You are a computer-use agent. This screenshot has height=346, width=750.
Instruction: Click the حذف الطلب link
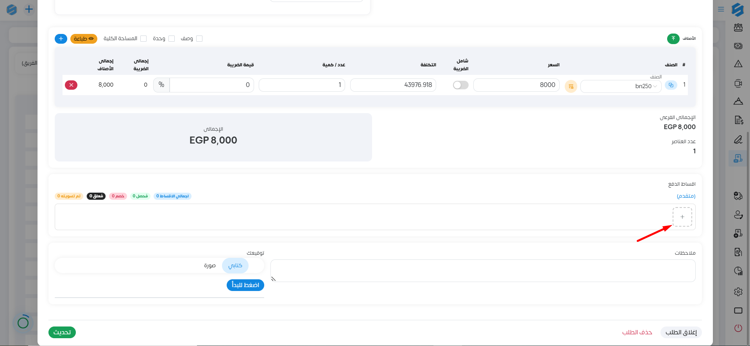point(637,332)
